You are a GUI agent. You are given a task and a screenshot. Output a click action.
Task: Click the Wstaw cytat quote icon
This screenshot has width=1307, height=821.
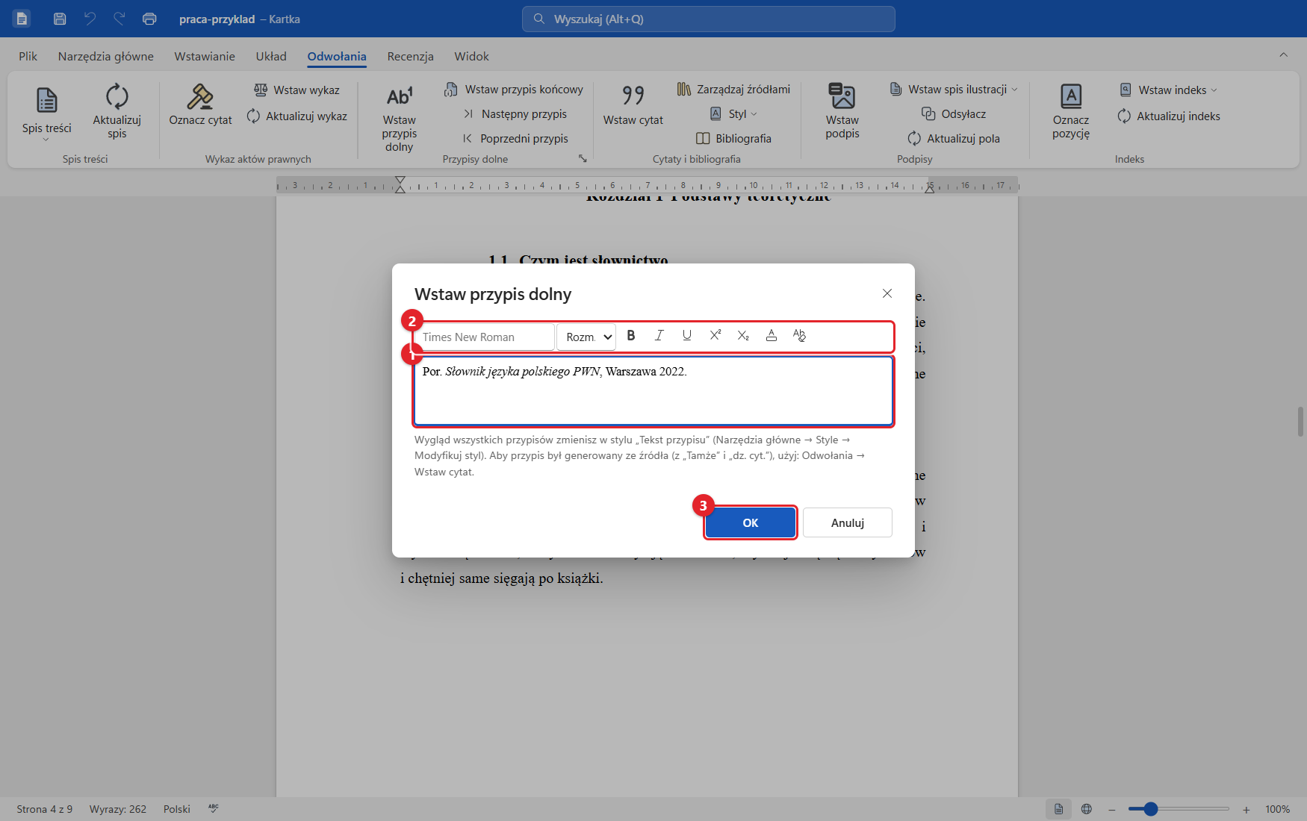pyautogui.click(x=633, y=95)
